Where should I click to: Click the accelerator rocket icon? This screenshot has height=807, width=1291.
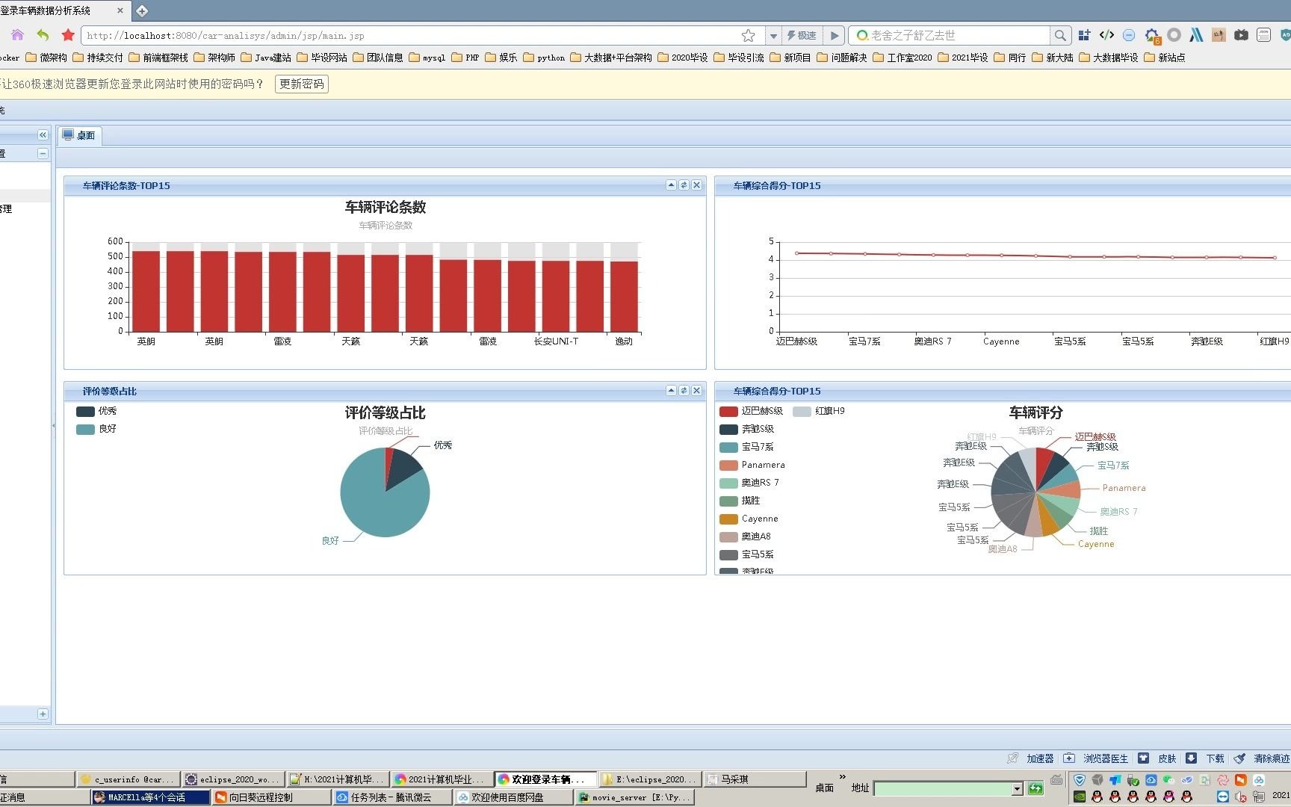click(1012, 758)
